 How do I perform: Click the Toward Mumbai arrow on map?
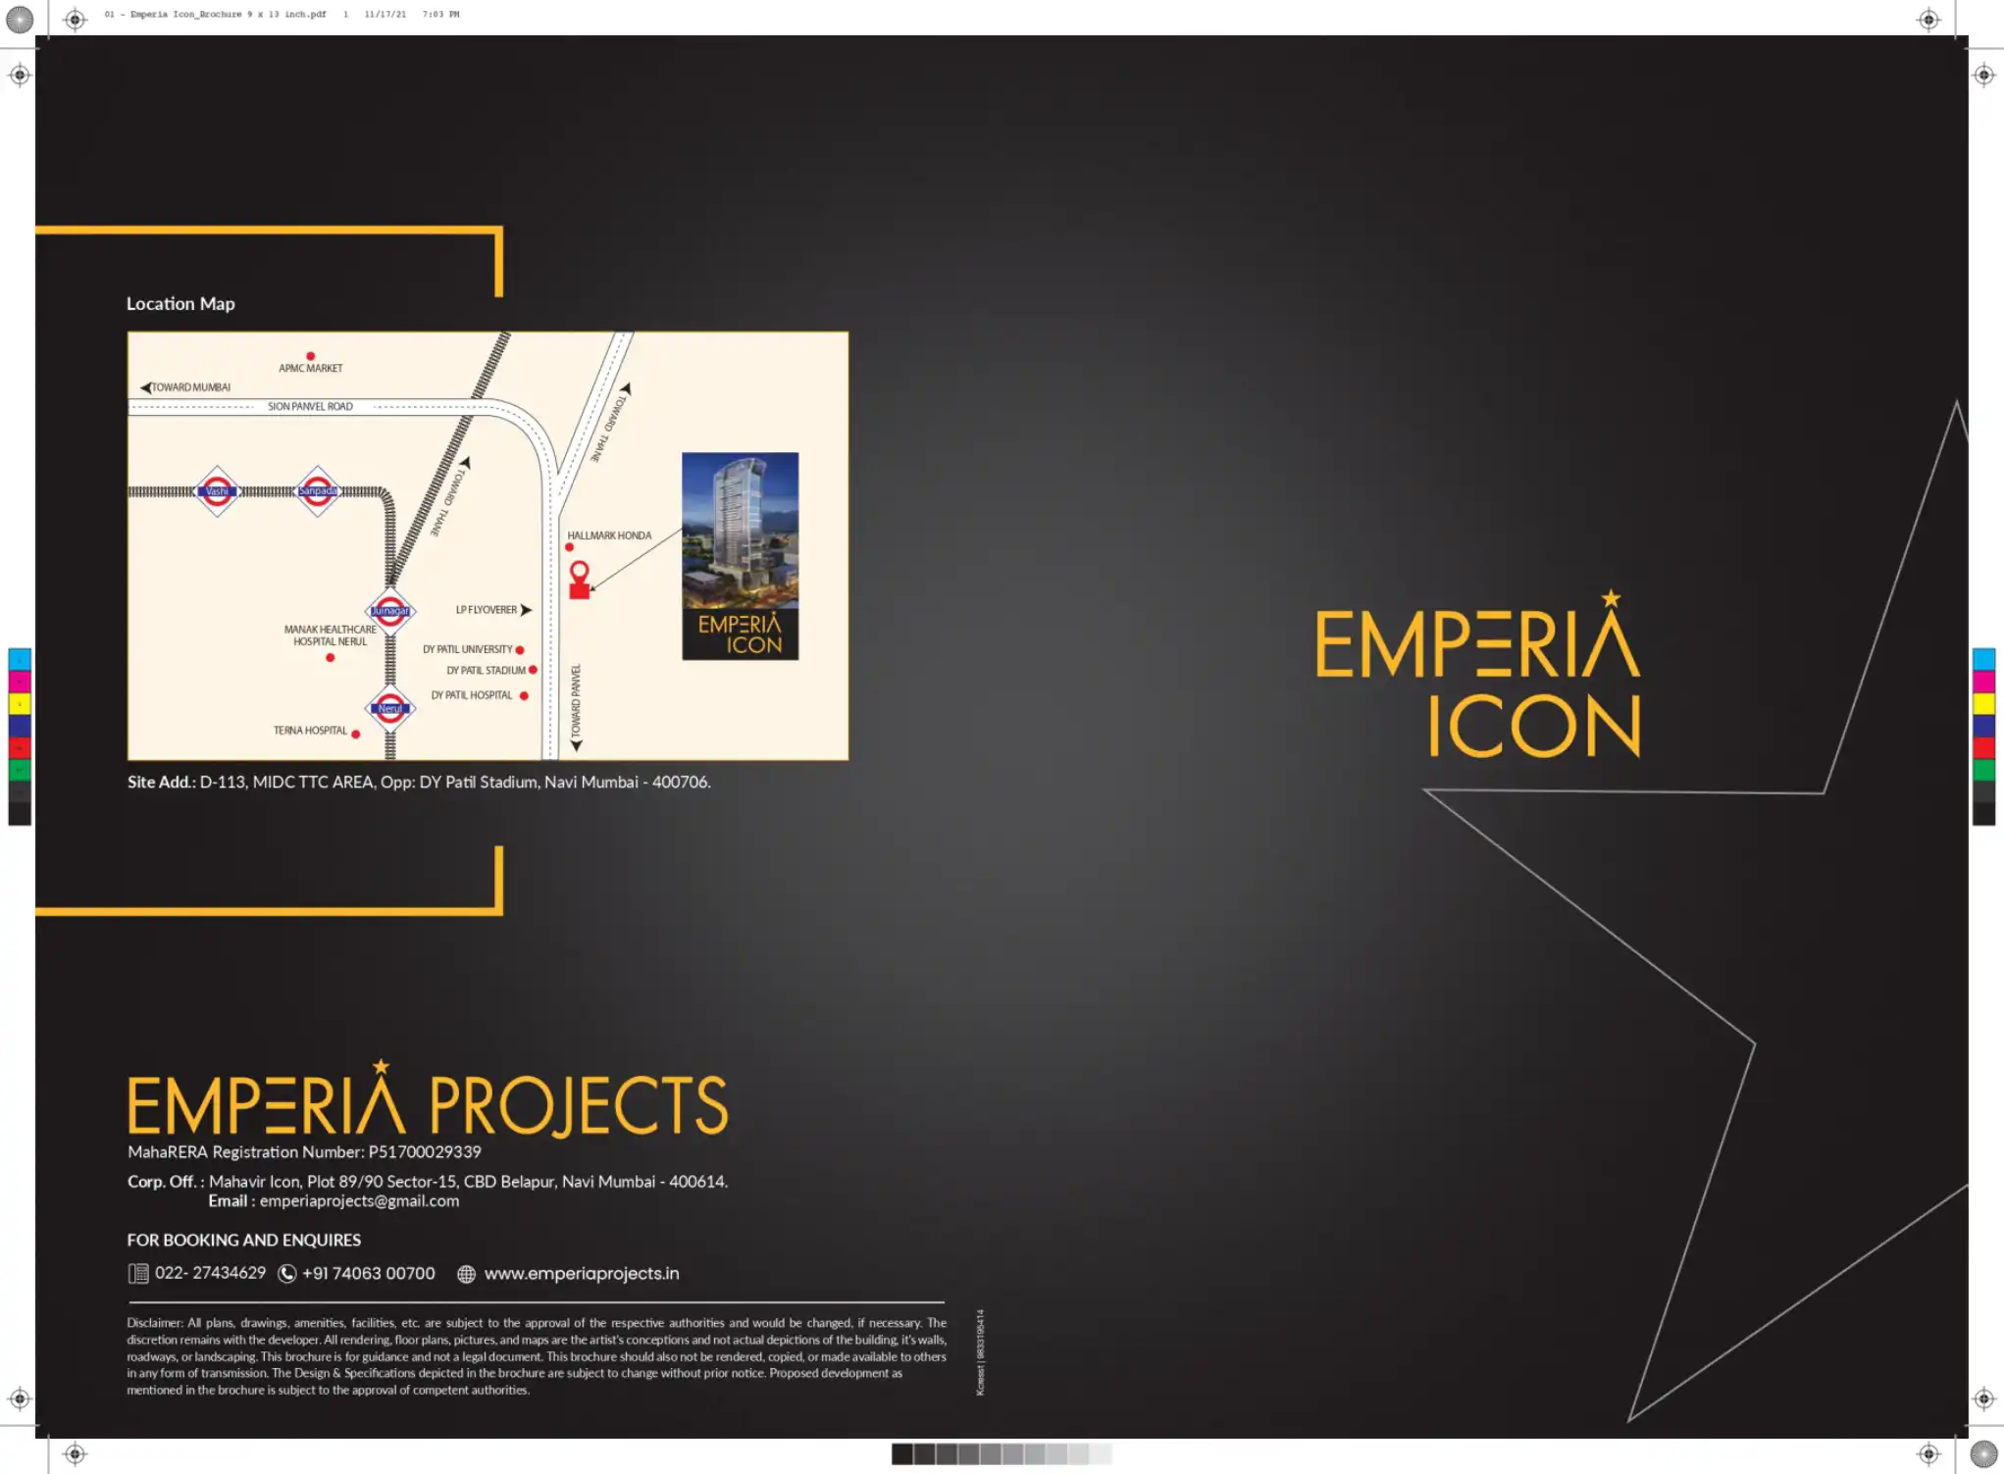click(x=146, y=387)
